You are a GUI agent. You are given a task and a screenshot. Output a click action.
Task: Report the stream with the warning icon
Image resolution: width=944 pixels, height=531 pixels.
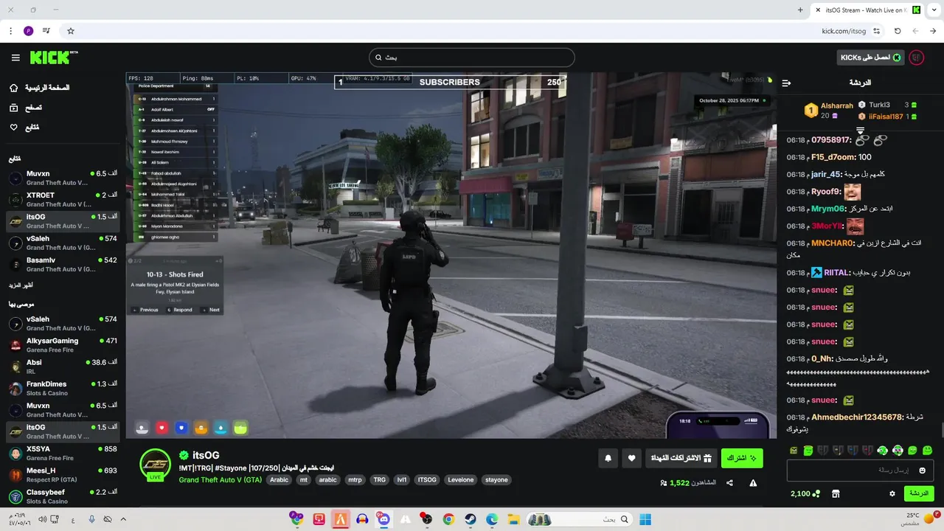[753, 483]
